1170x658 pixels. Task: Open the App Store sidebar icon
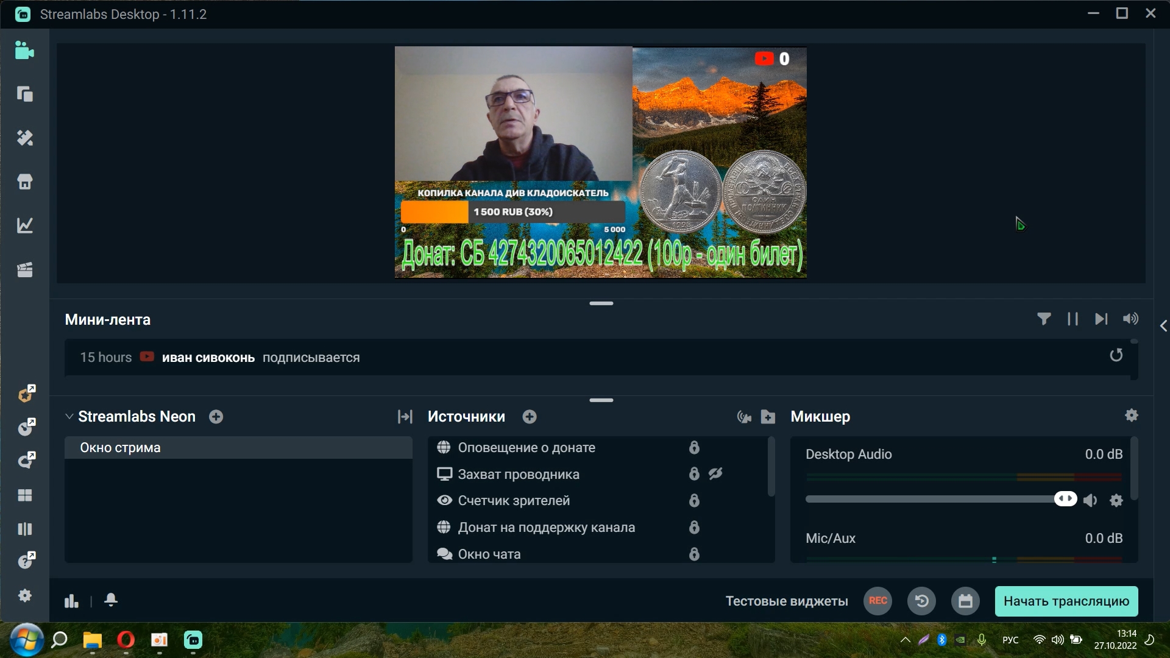coord(25,182)
